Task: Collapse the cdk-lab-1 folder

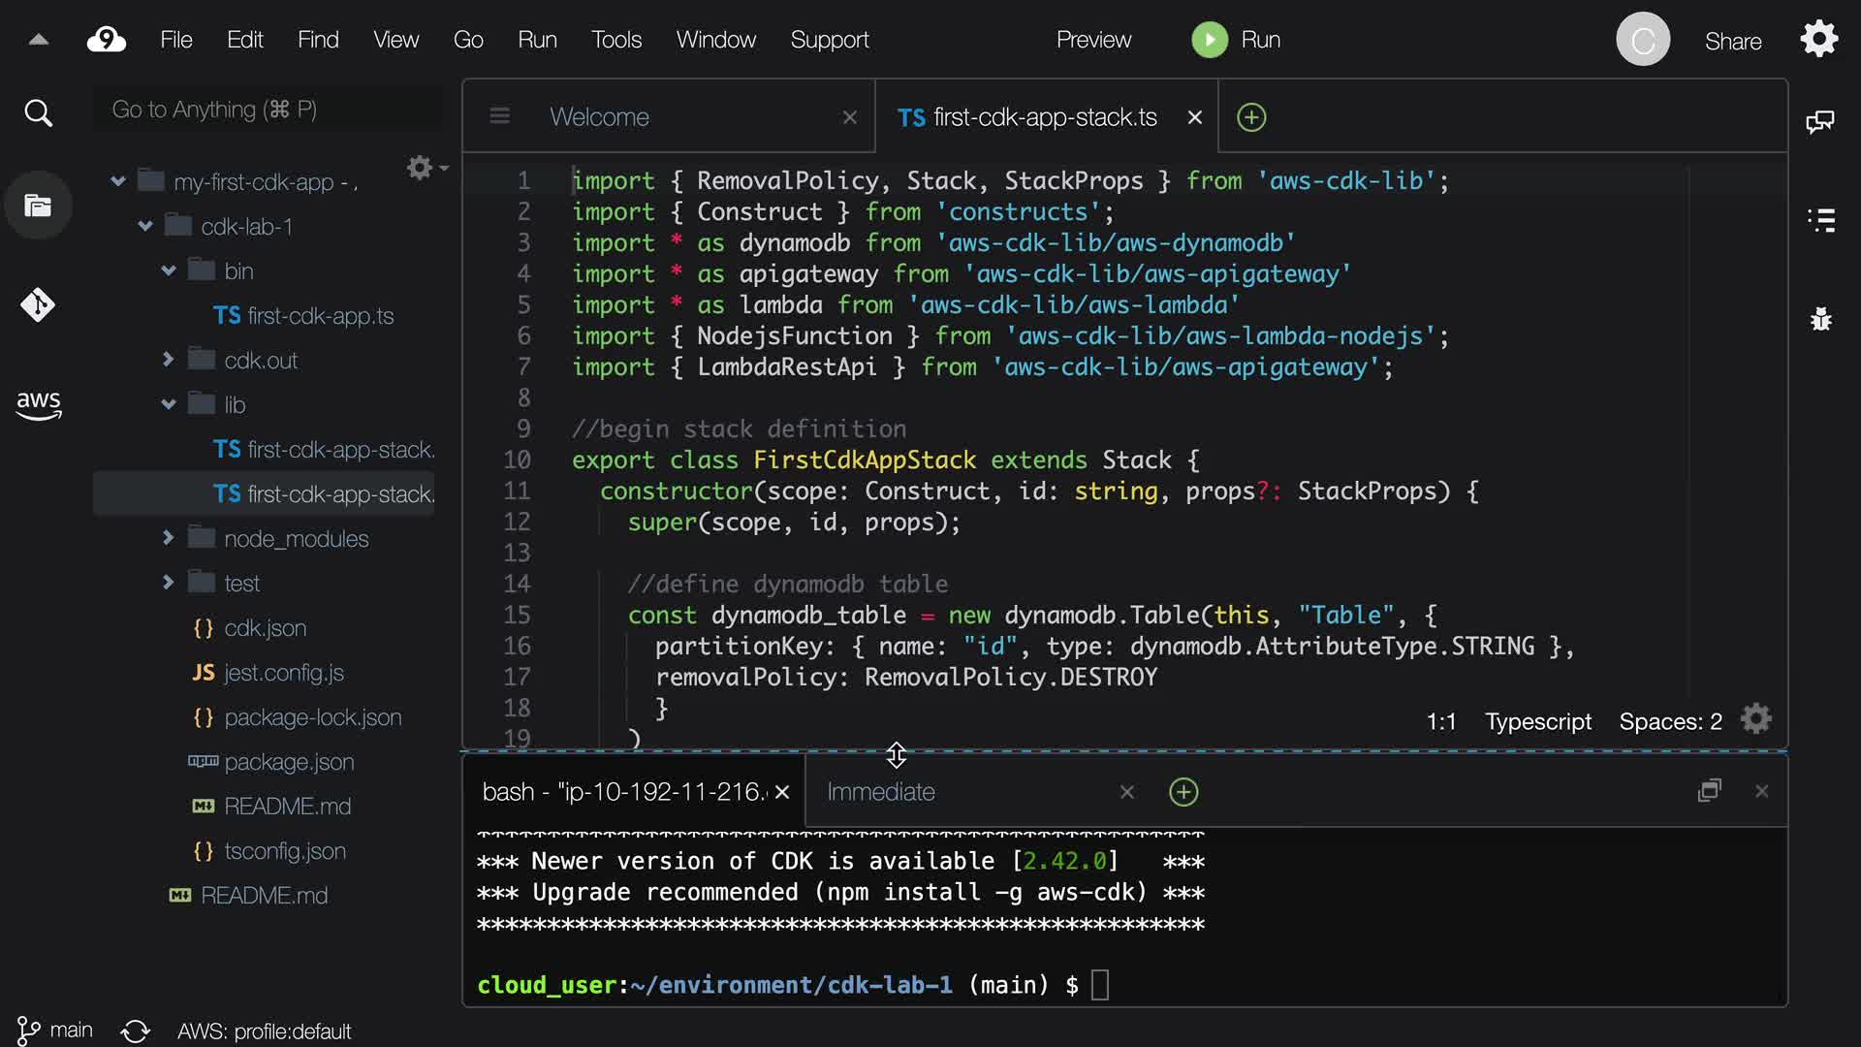Action: (145, 226)
